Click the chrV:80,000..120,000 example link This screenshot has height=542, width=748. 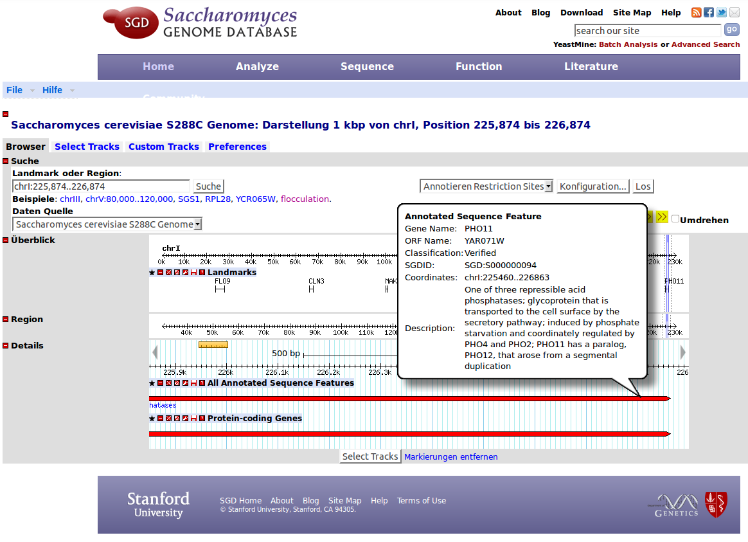coord(129,199)
